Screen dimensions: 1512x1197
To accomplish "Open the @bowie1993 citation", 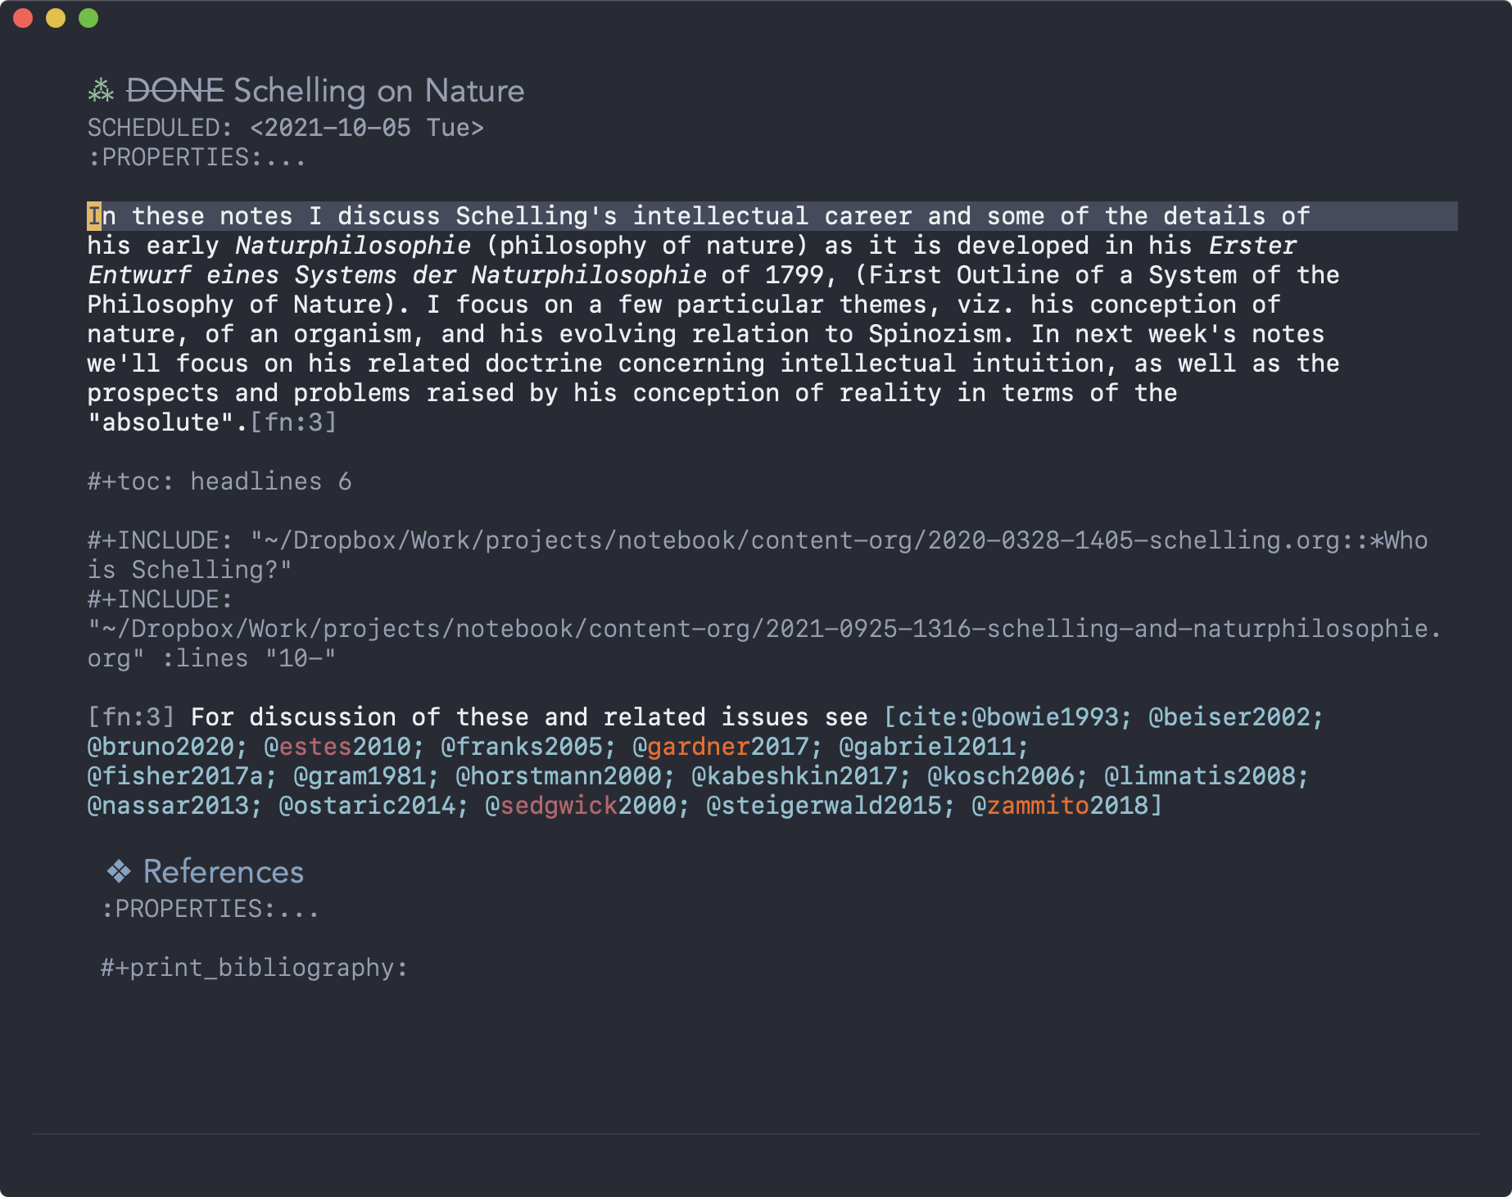I will tap(1045, 717).
